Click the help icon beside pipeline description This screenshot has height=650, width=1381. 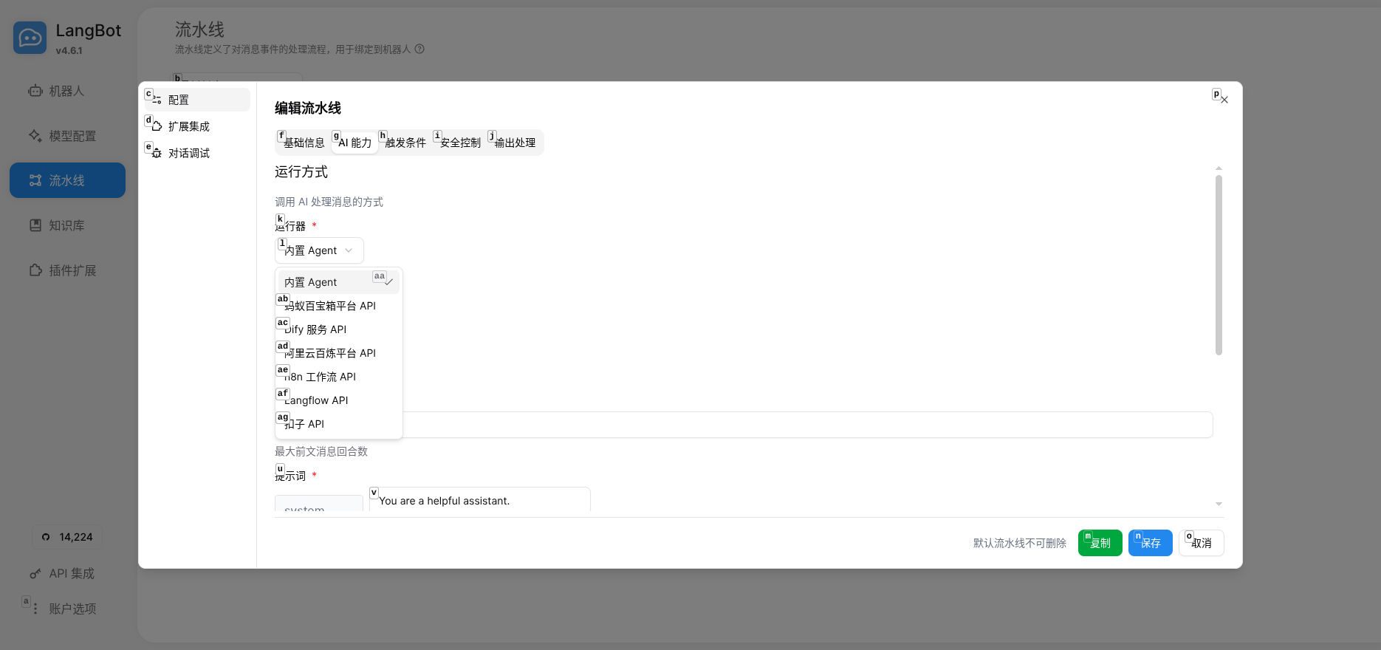[419, 49]
